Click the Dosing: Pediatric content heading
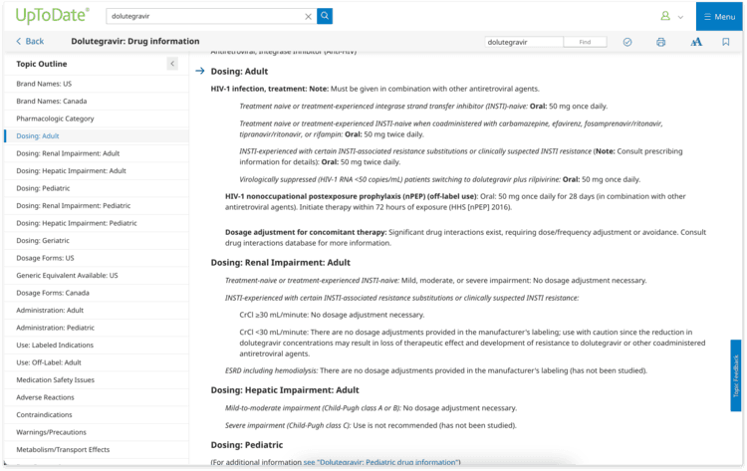747x471 pixels. tap(247, 445)
